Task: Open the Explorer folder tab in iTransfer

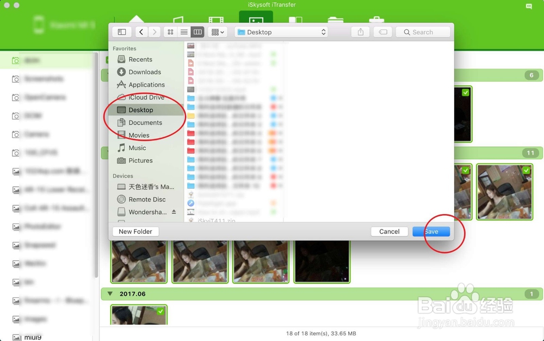Action: click(x=336, y=20)
